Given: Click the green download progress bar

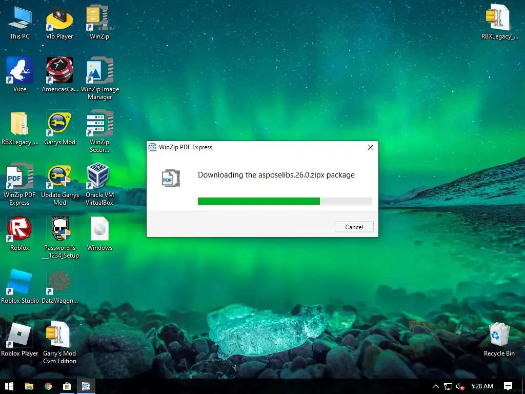Looking at the screenshot, I should click(285, 201).
